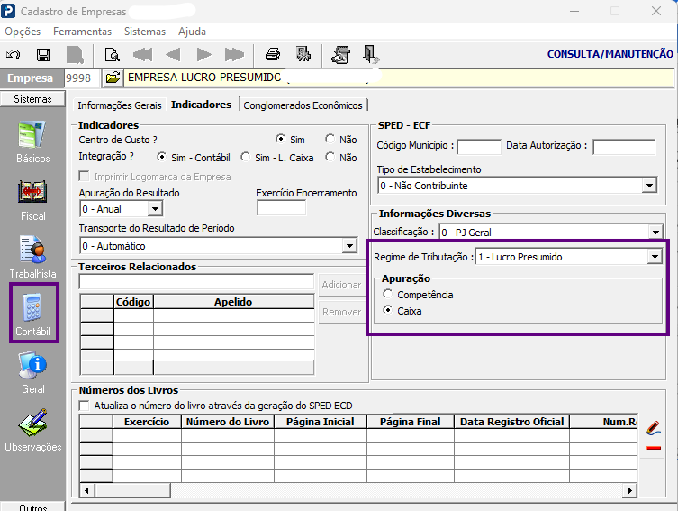Screen dimensions: 678x511
Task: Click the Data Autorização input field
Action: [624, 147]
